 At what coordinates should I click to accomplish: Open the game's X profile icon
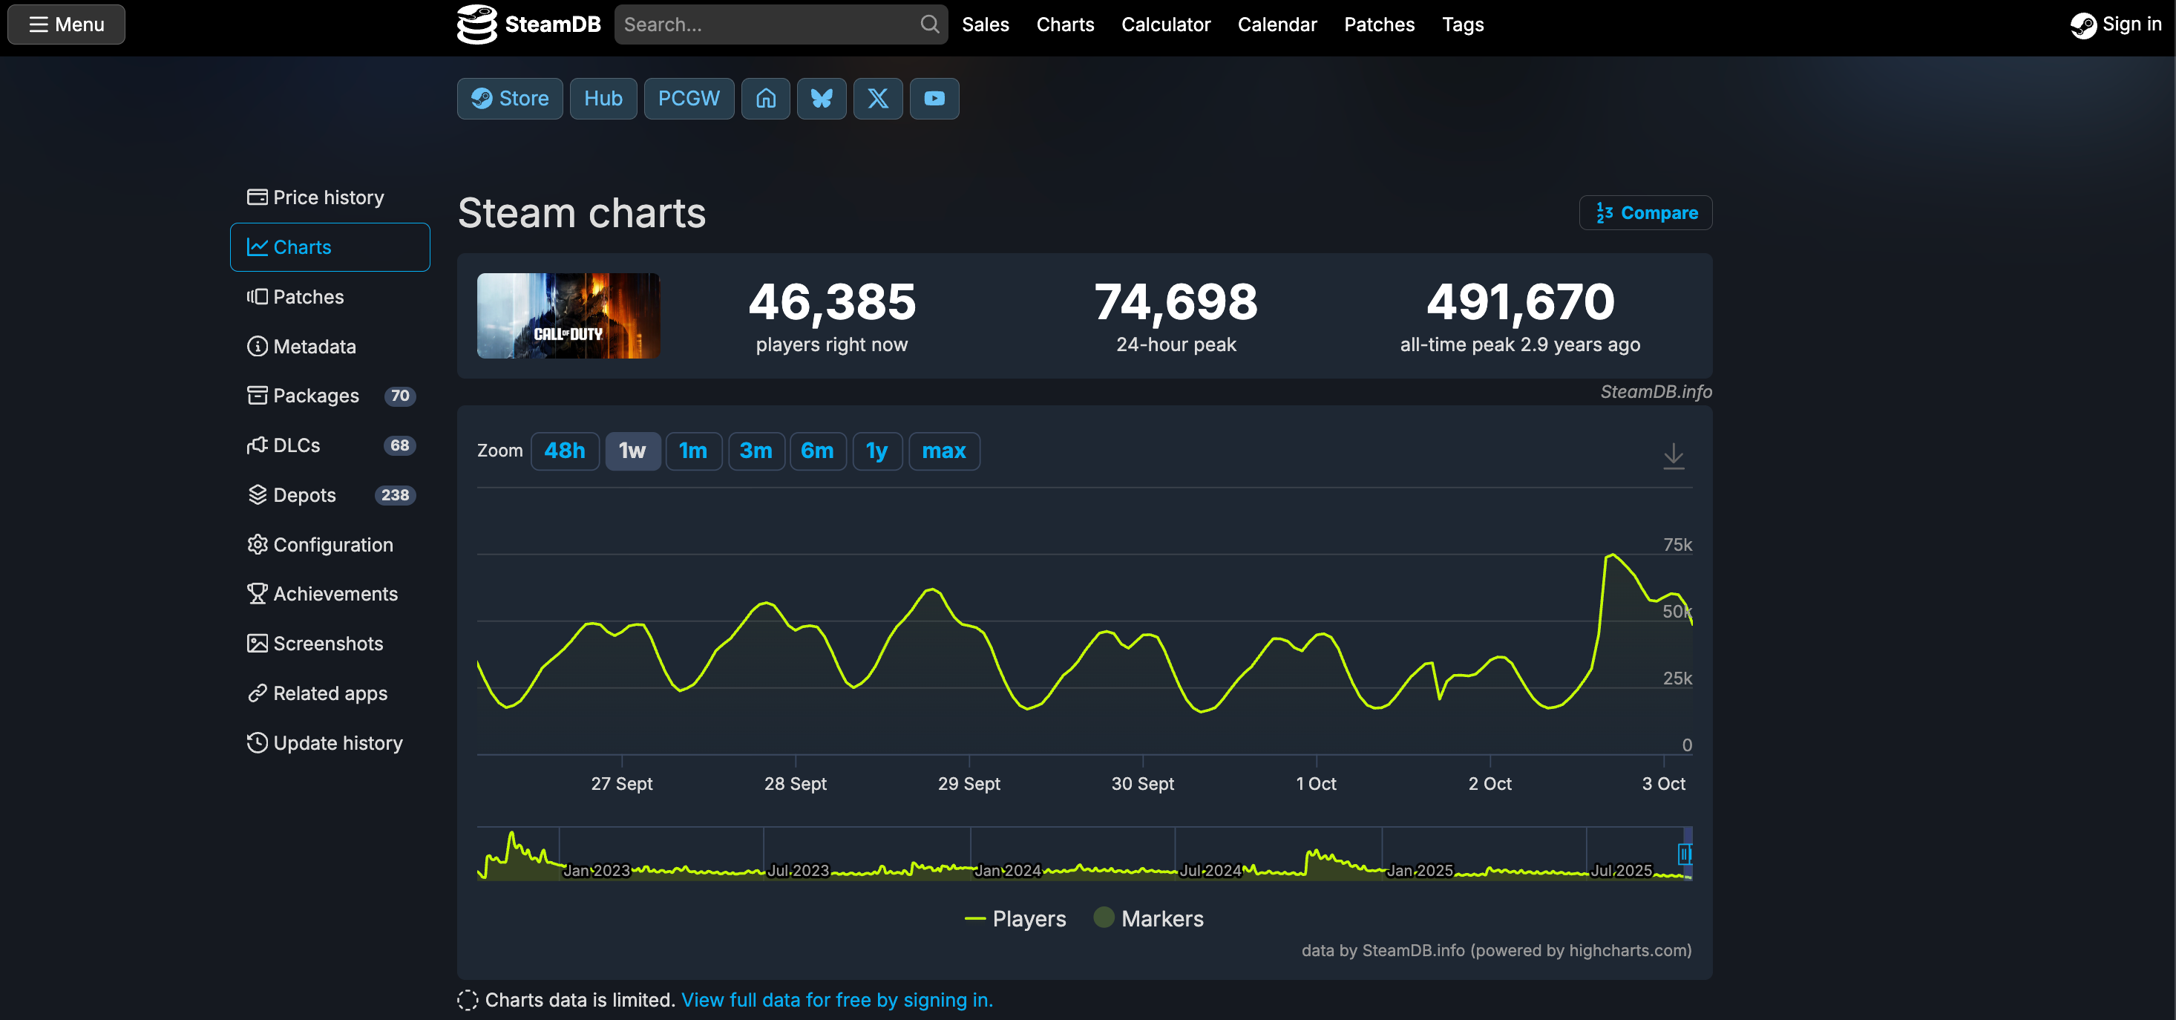(878, 99)
